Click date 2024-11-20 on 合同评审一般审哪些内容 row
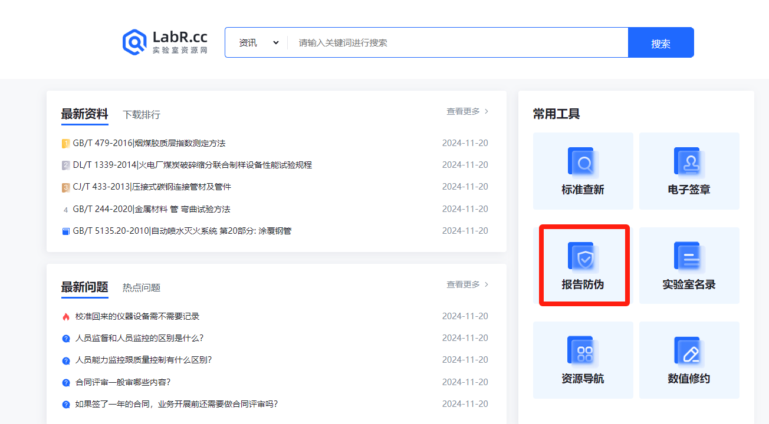The height and width of the screenshot is (424, 769). pyautogui.click(x=465, y=382)
